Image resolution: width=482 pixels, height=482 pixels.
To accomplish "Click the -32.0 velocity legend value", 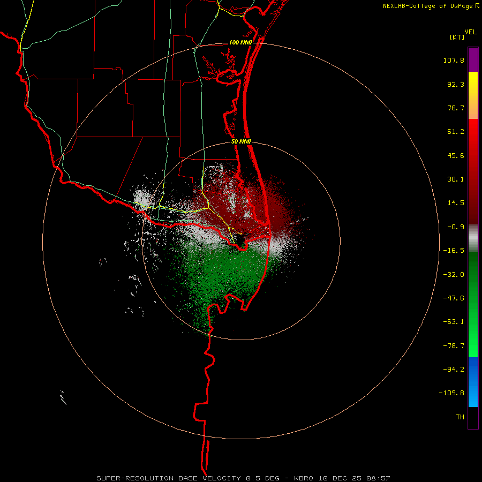I will (x=454, y=275).
